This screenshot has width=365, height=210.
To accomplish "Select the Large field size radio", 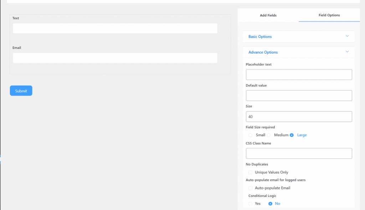I will (292, 135).
